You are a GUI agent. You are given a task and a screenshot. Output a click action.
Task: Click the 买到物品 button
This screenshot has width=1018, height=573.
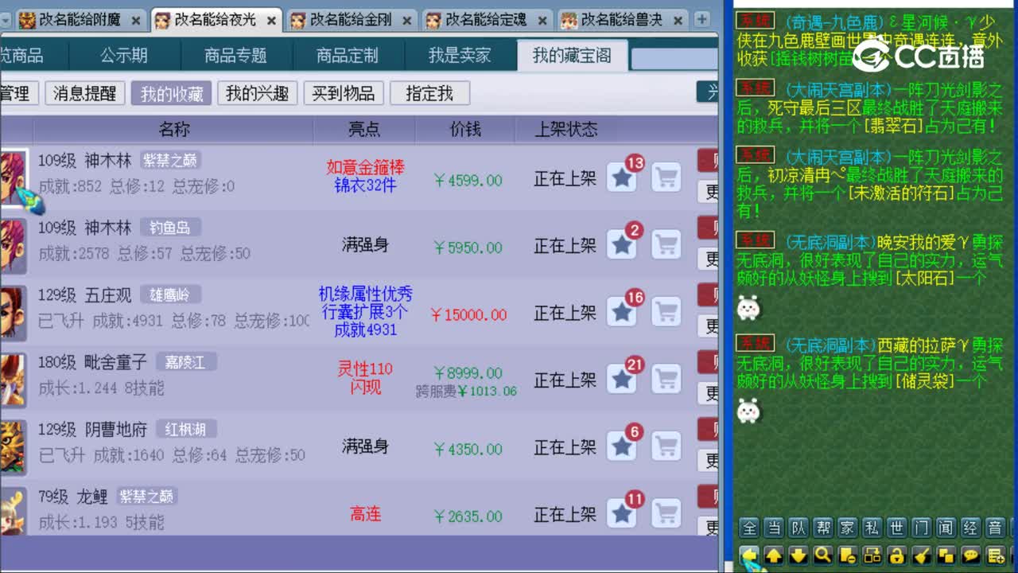point(343,93)
